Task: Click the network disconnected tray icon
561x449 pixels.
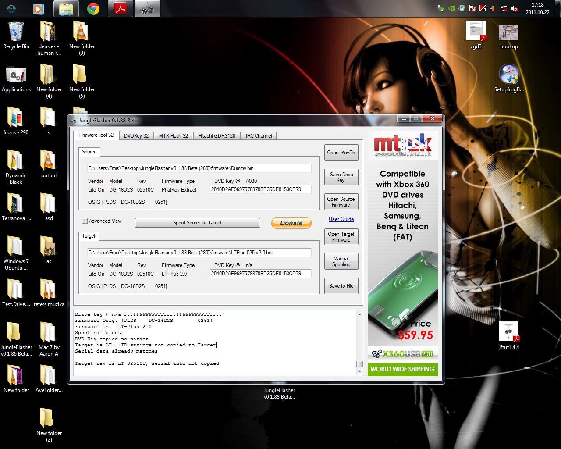Action: (504, 8)
